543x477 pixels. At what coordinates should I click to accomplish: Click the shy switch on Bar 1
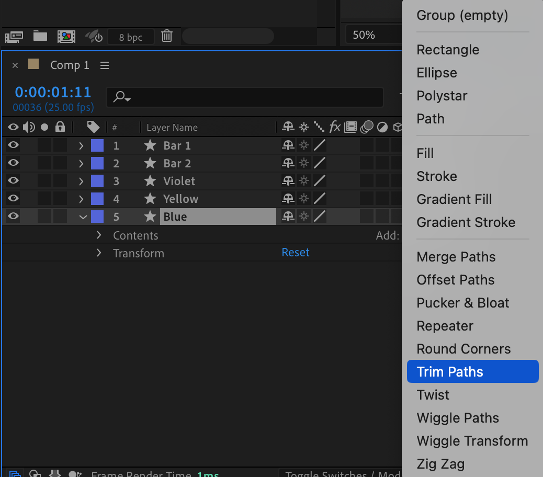pyautogui.click(x=288, y=145)
